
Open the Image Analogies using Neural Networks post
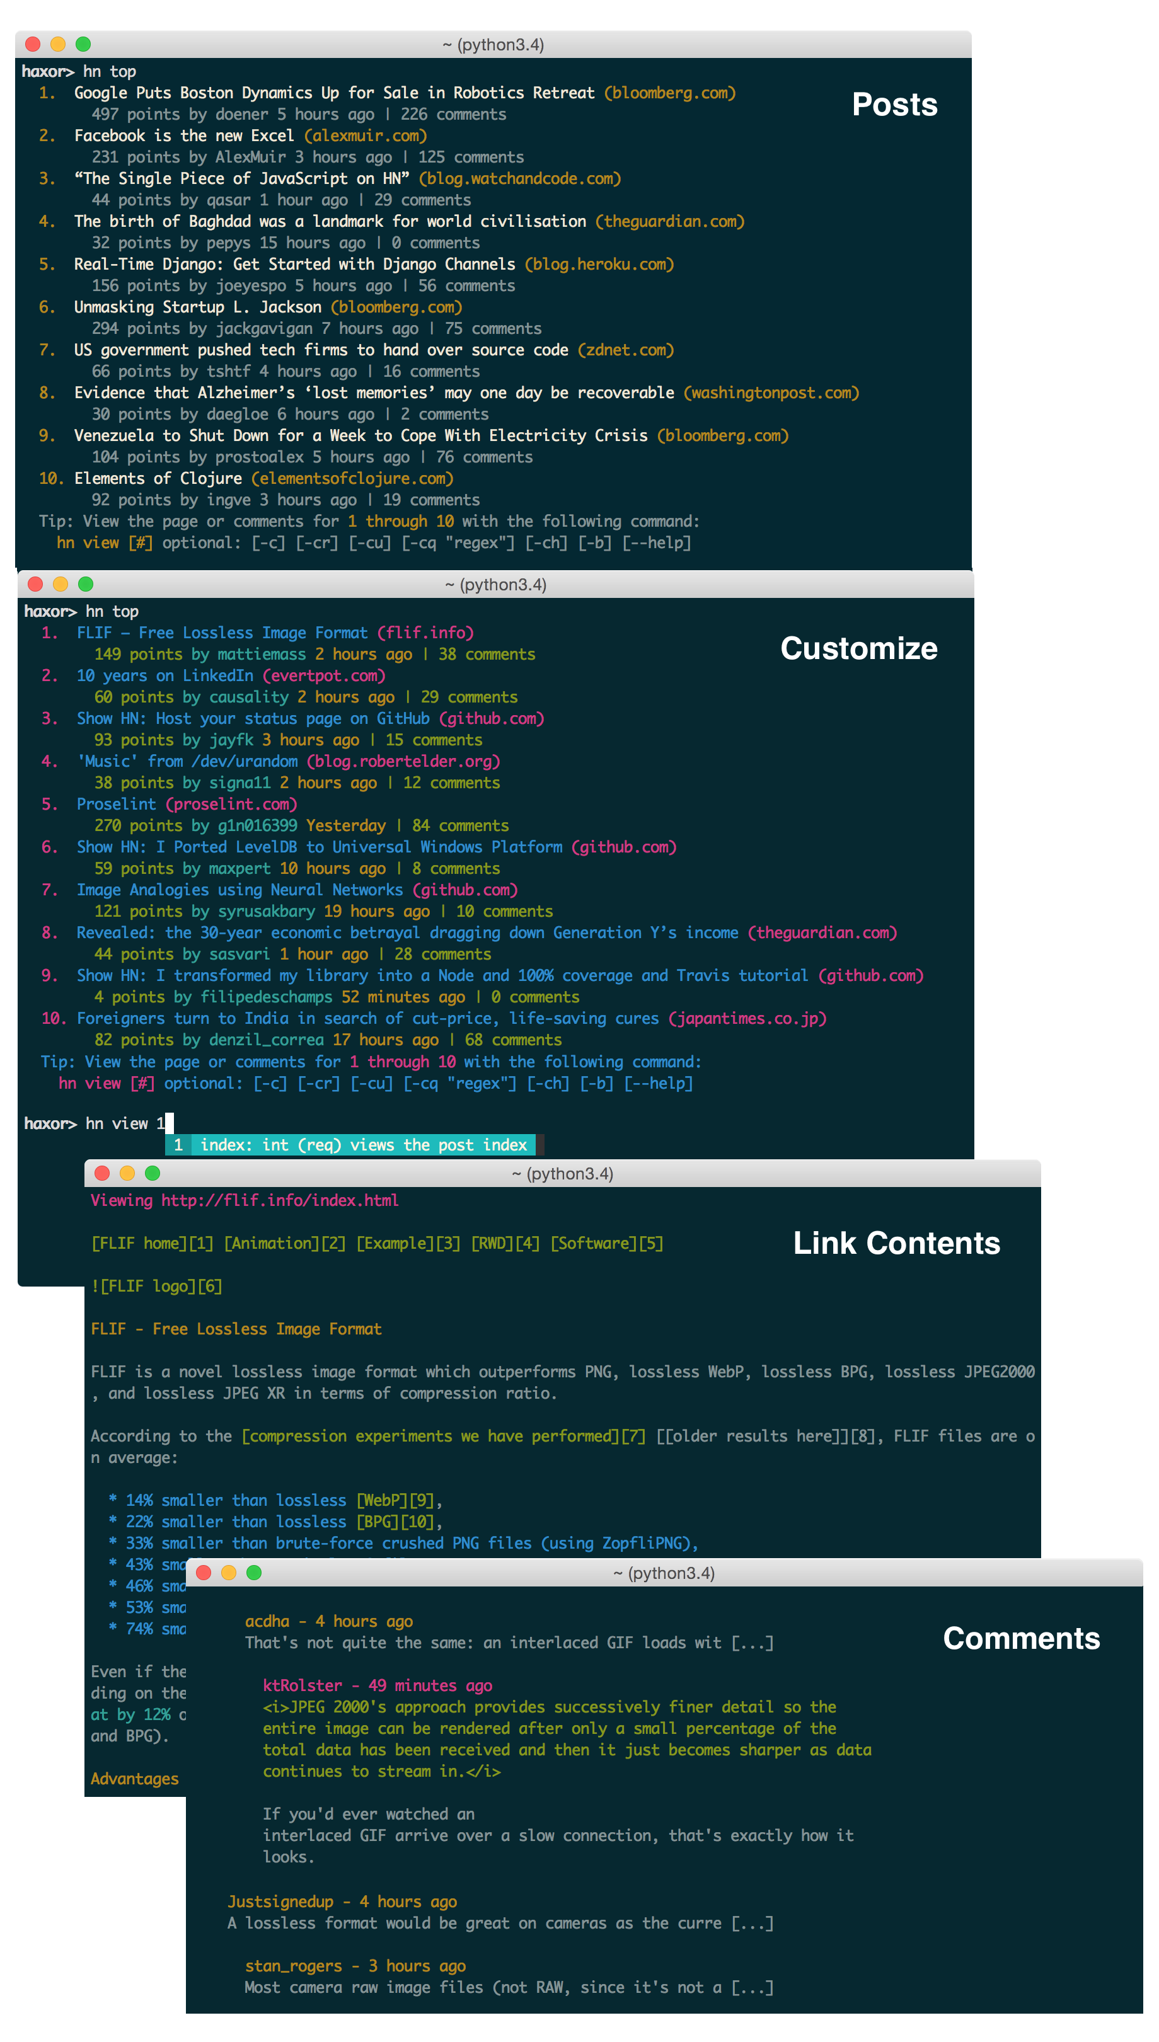coord(239,890)
